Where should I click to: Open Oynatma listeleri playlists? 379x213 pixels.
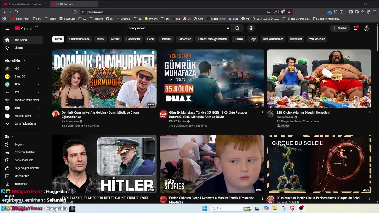tap(23, 152)
